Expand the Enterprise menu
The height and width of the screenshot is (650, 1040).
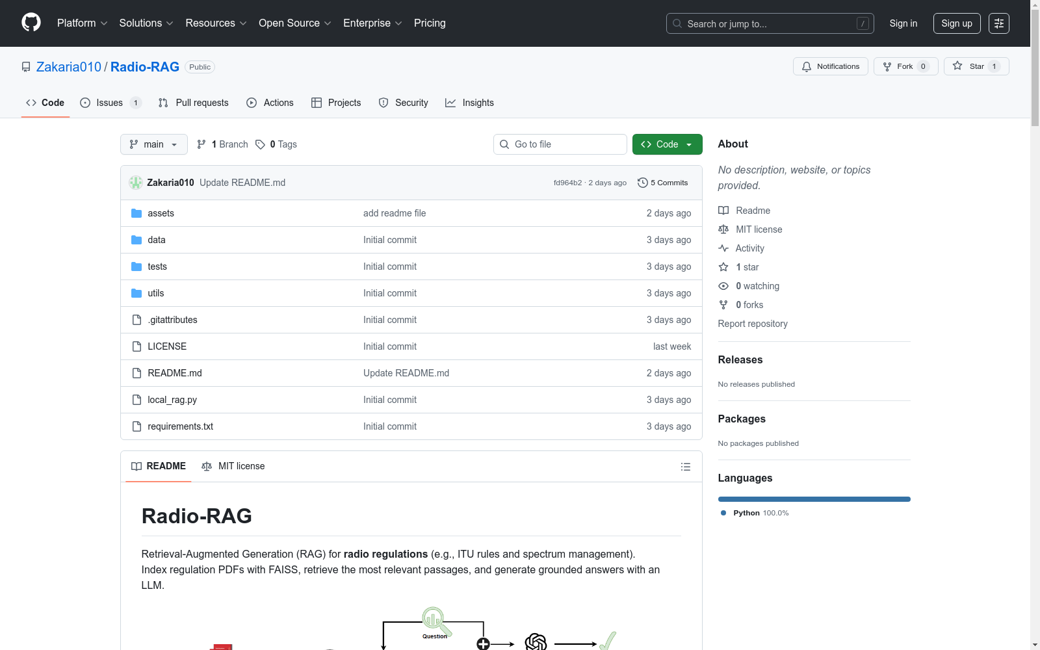coord(372,23)
